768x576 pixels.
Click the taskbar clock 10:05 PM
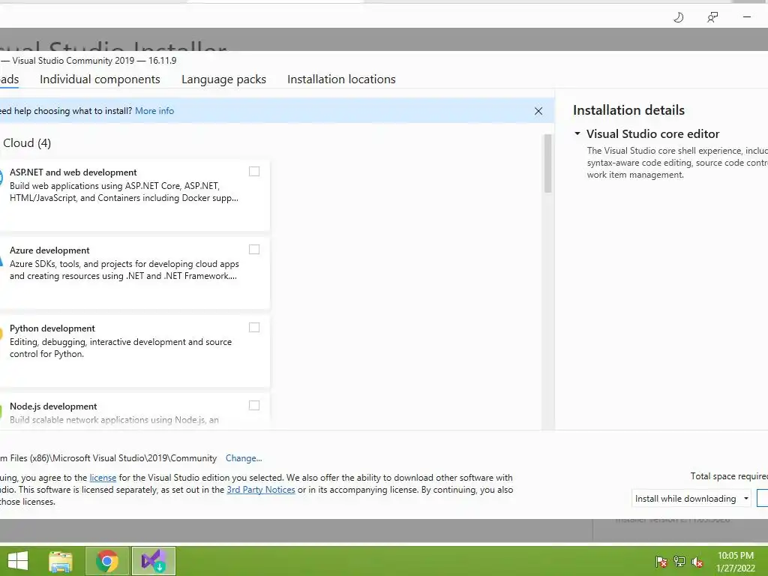tap(736, 556)
